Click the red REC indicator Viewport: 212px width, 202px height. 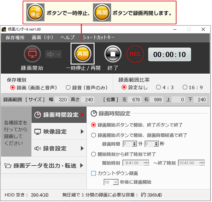(x=135, y=54)
